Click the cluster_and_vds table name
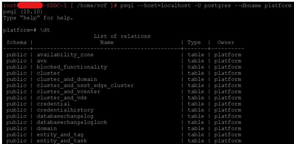Image resolution: width=294 pixels, height=144 pixels. 62,98
